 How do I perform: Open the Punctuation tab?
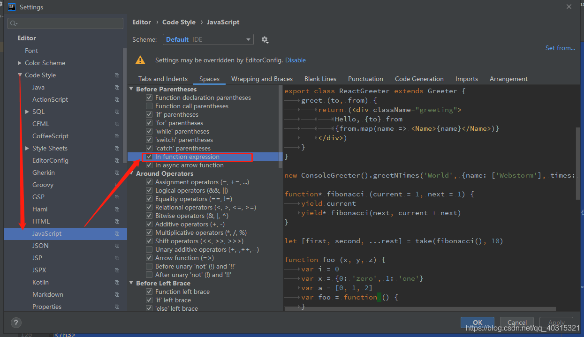tap(365, 79)
